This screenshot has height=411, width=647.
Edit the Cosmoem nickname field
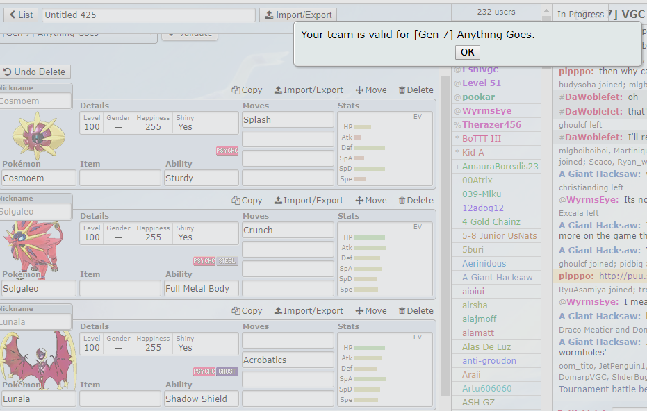(35, 101)
